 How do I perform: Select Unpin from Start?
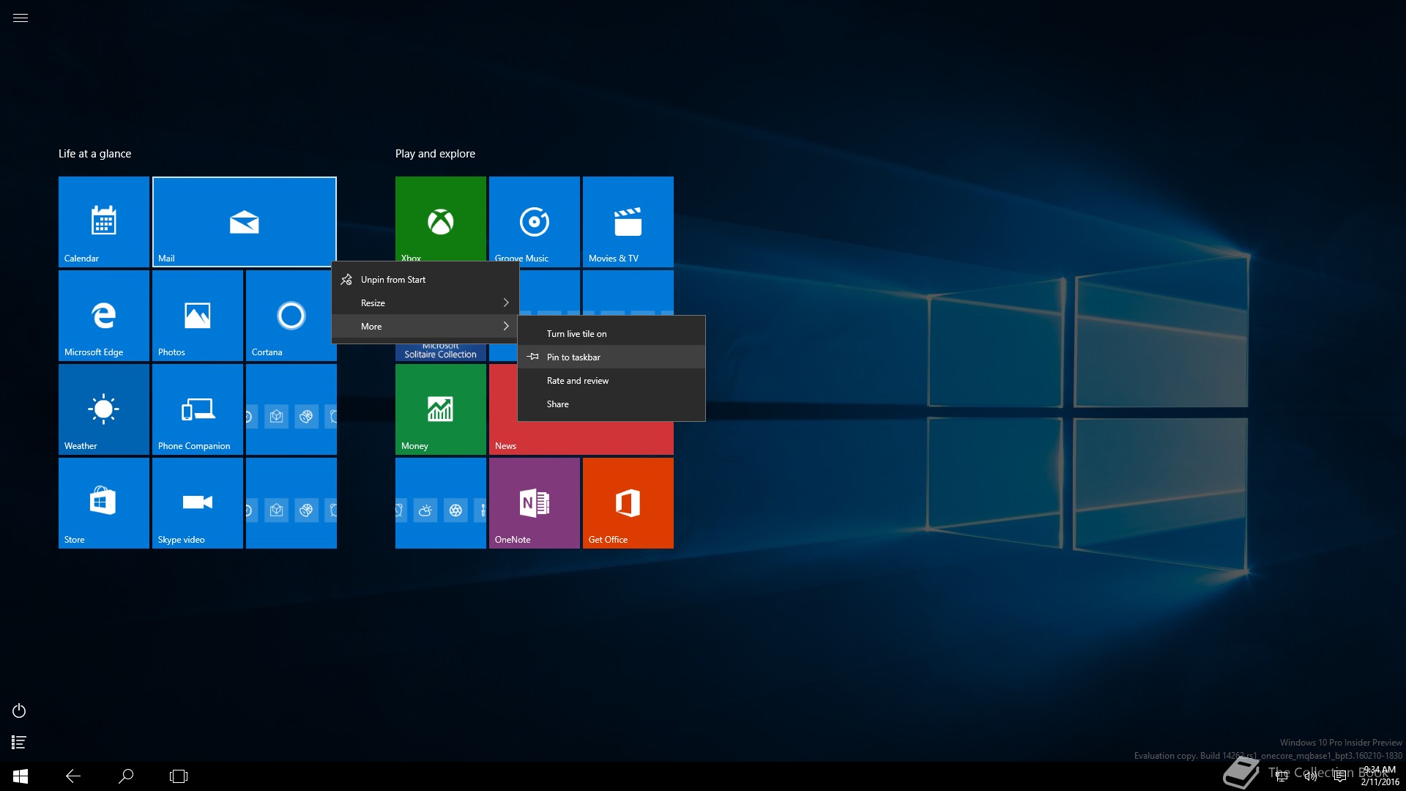click(x=425, y=280)
